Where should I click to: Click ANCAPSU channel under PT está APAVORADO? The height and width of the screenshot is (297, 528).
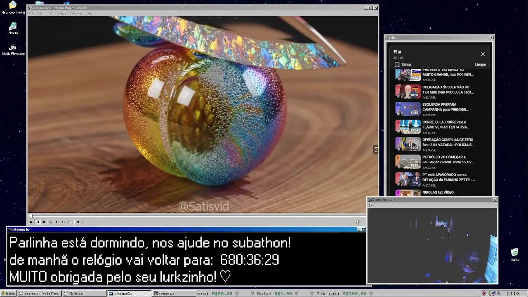coord(429,186)
